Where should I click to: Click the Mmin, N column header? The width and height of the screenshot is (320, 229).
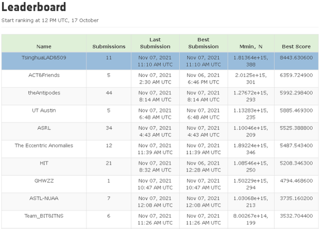(250, 46)
